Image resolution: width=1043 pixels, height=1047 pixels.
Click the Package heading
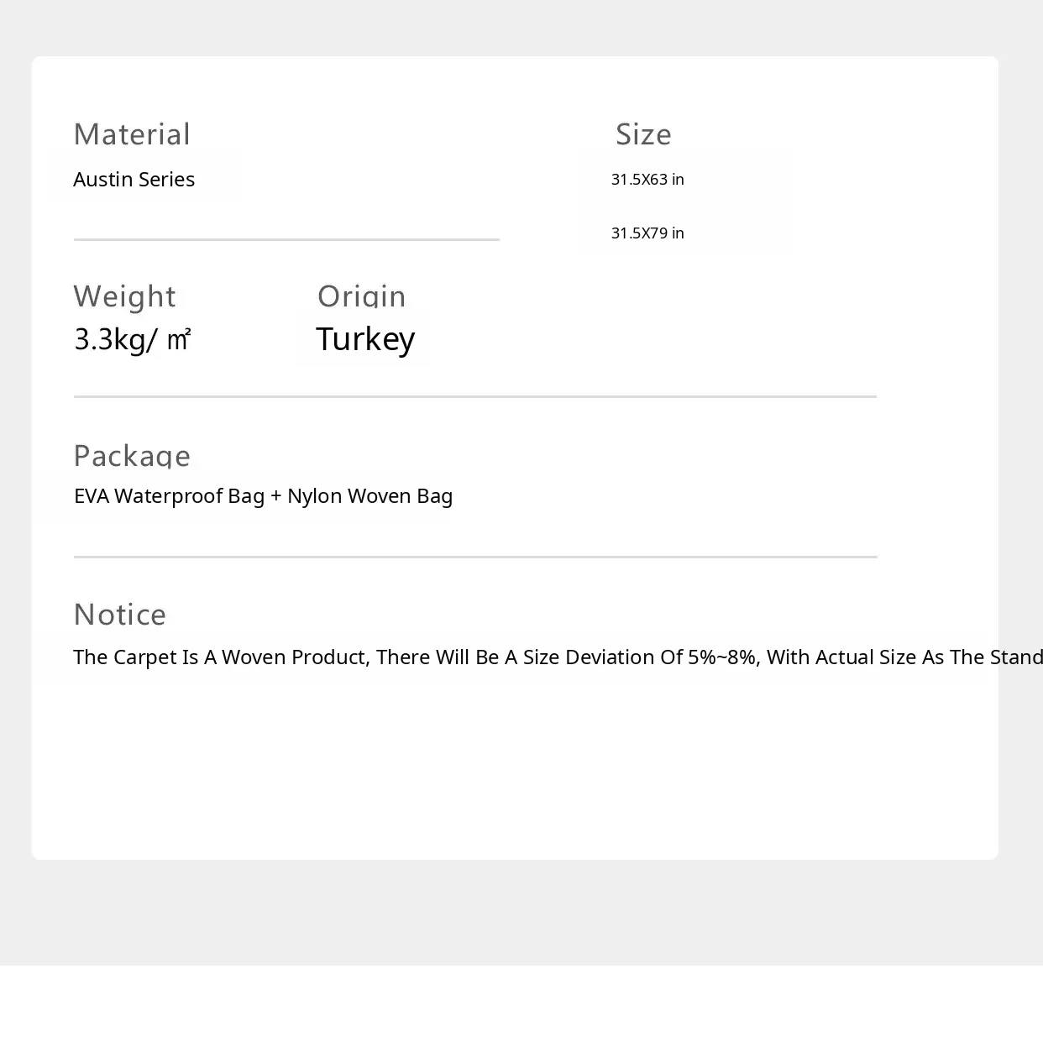[132, 456]
